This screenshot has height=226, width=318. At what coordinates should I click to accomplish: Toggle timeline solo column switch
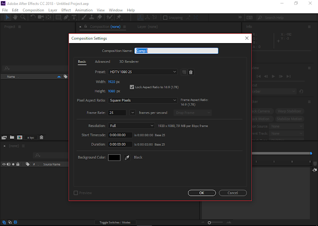(x=13, y=164)
